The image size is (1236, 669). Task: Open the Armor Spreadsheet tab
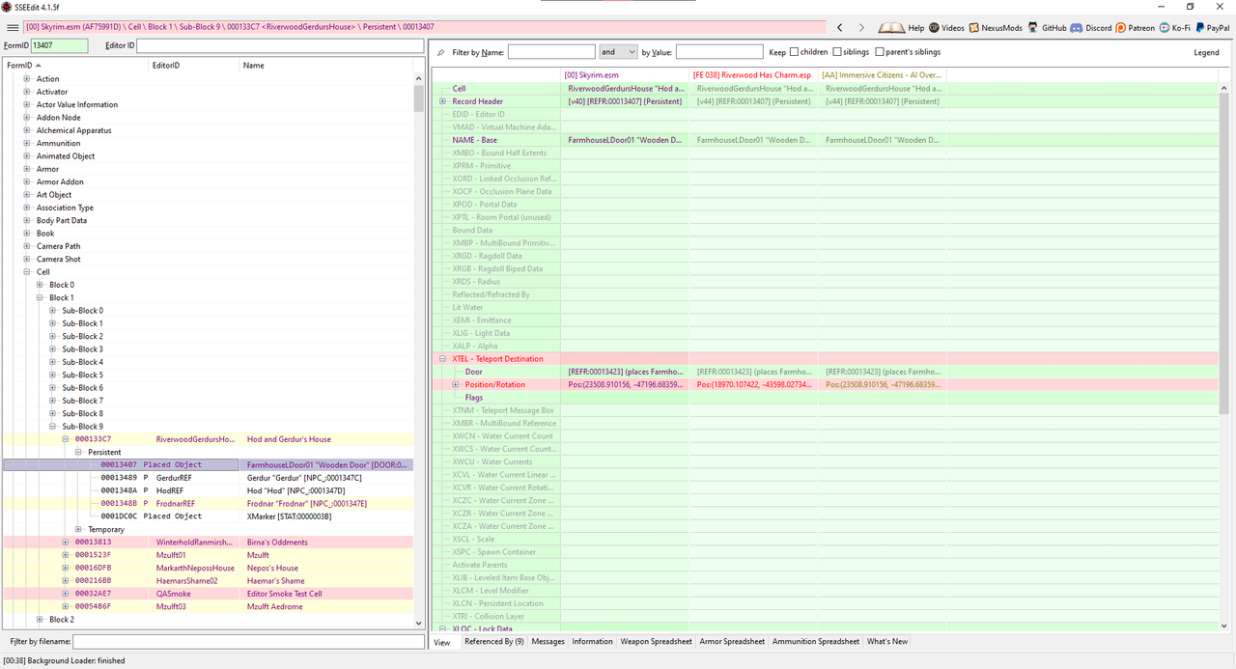732,641
